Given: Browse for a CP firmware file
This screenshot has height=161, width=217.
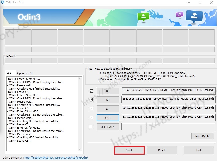Looking at the screenshot, I should (x=108, y=109).
